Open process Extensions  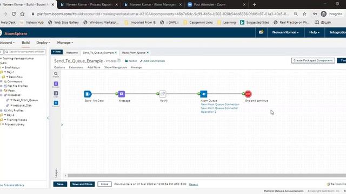(x=76, y=67)
